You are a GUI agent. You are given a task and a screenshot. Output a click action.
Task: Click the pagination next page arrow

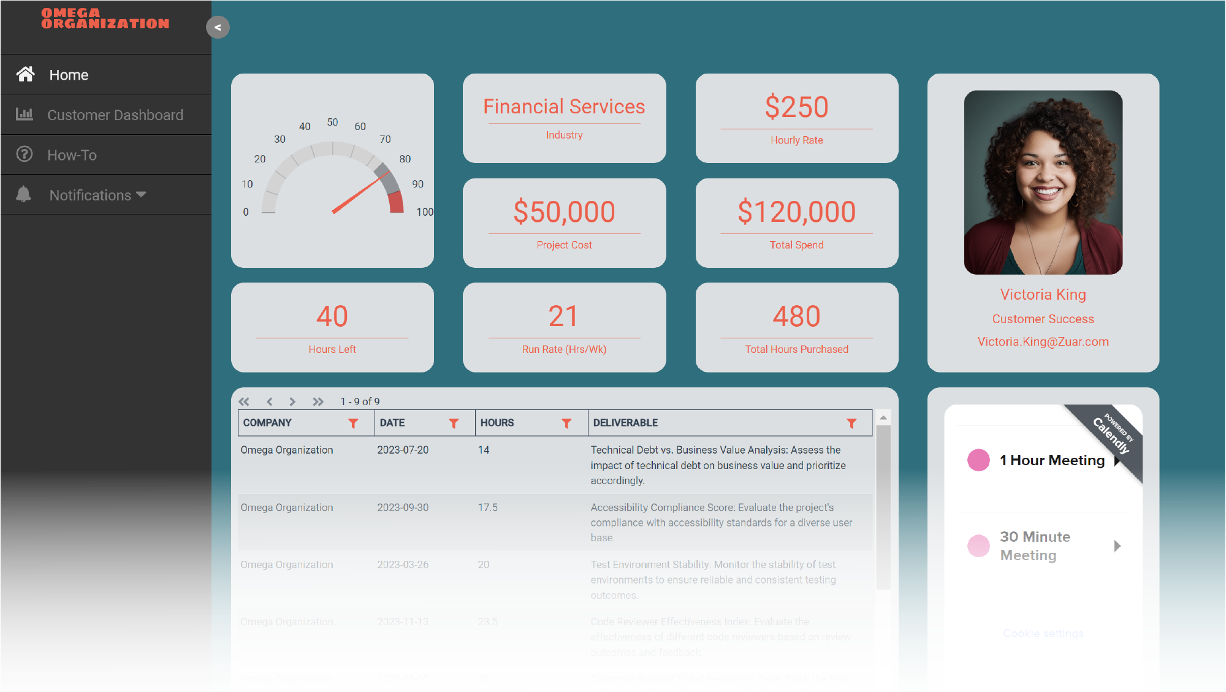click(x=293, y=401)
